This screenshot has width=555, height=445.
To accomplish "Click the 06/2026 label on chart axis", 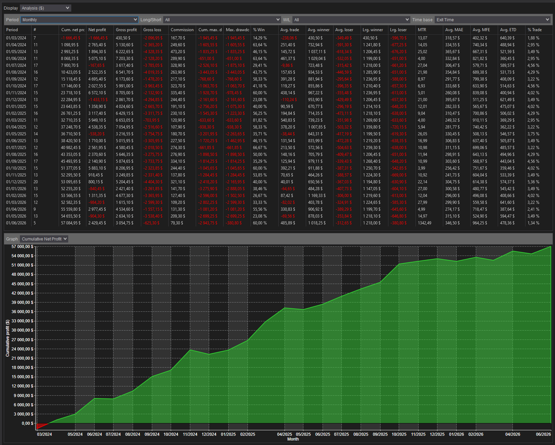I will point(543,434).
